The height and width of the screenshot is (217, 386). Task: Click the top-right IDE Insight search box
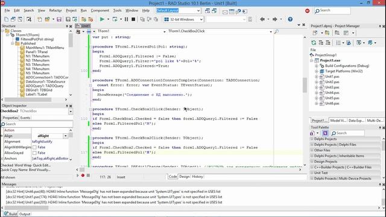tap(332, 11)
